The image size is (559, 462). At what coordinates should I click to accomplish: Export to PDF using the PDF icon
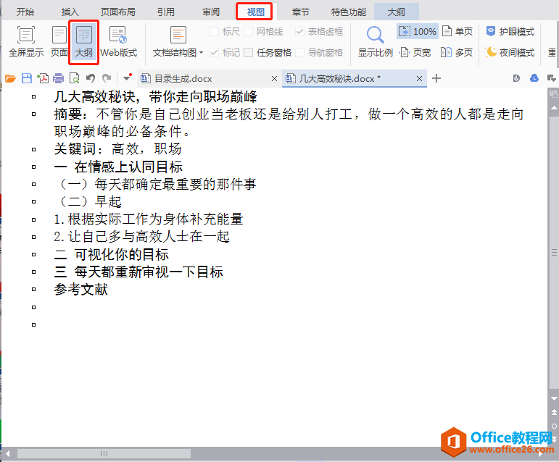pyautogui.click(x=43, y=78)
